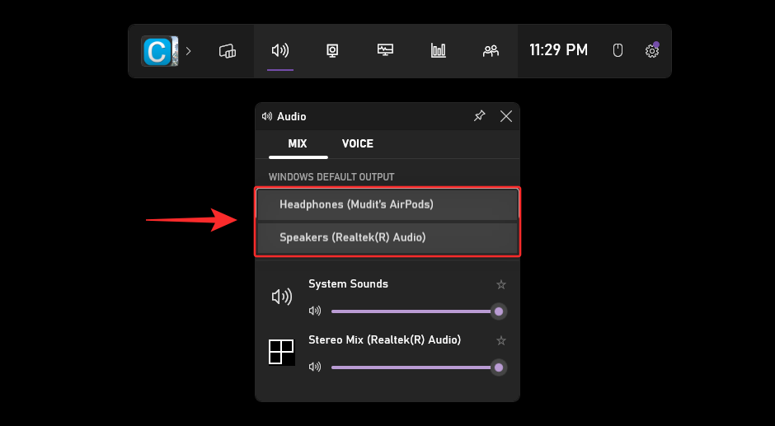The width and height of the screenshot is (775, 426).
Task: Favorite Stereo Mix with star
Action: click(x=500, y=340)
